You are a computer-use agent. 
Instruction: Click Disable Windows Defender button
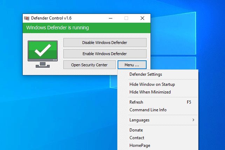[x=105, y=43]
